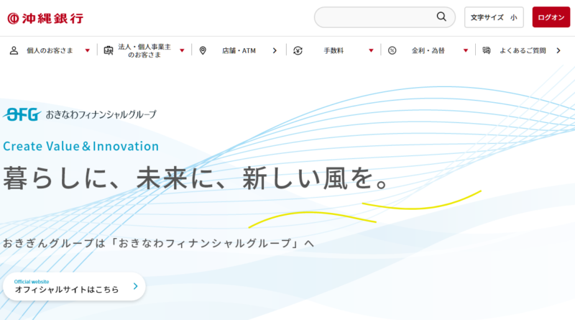Click the 暮らしに、未来に、新しい風を。 headline
Screen dimensions: 575x320
click(196, 178)
